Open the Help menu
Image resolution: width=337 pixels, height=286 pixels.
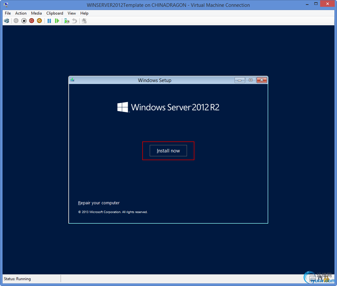84,13
